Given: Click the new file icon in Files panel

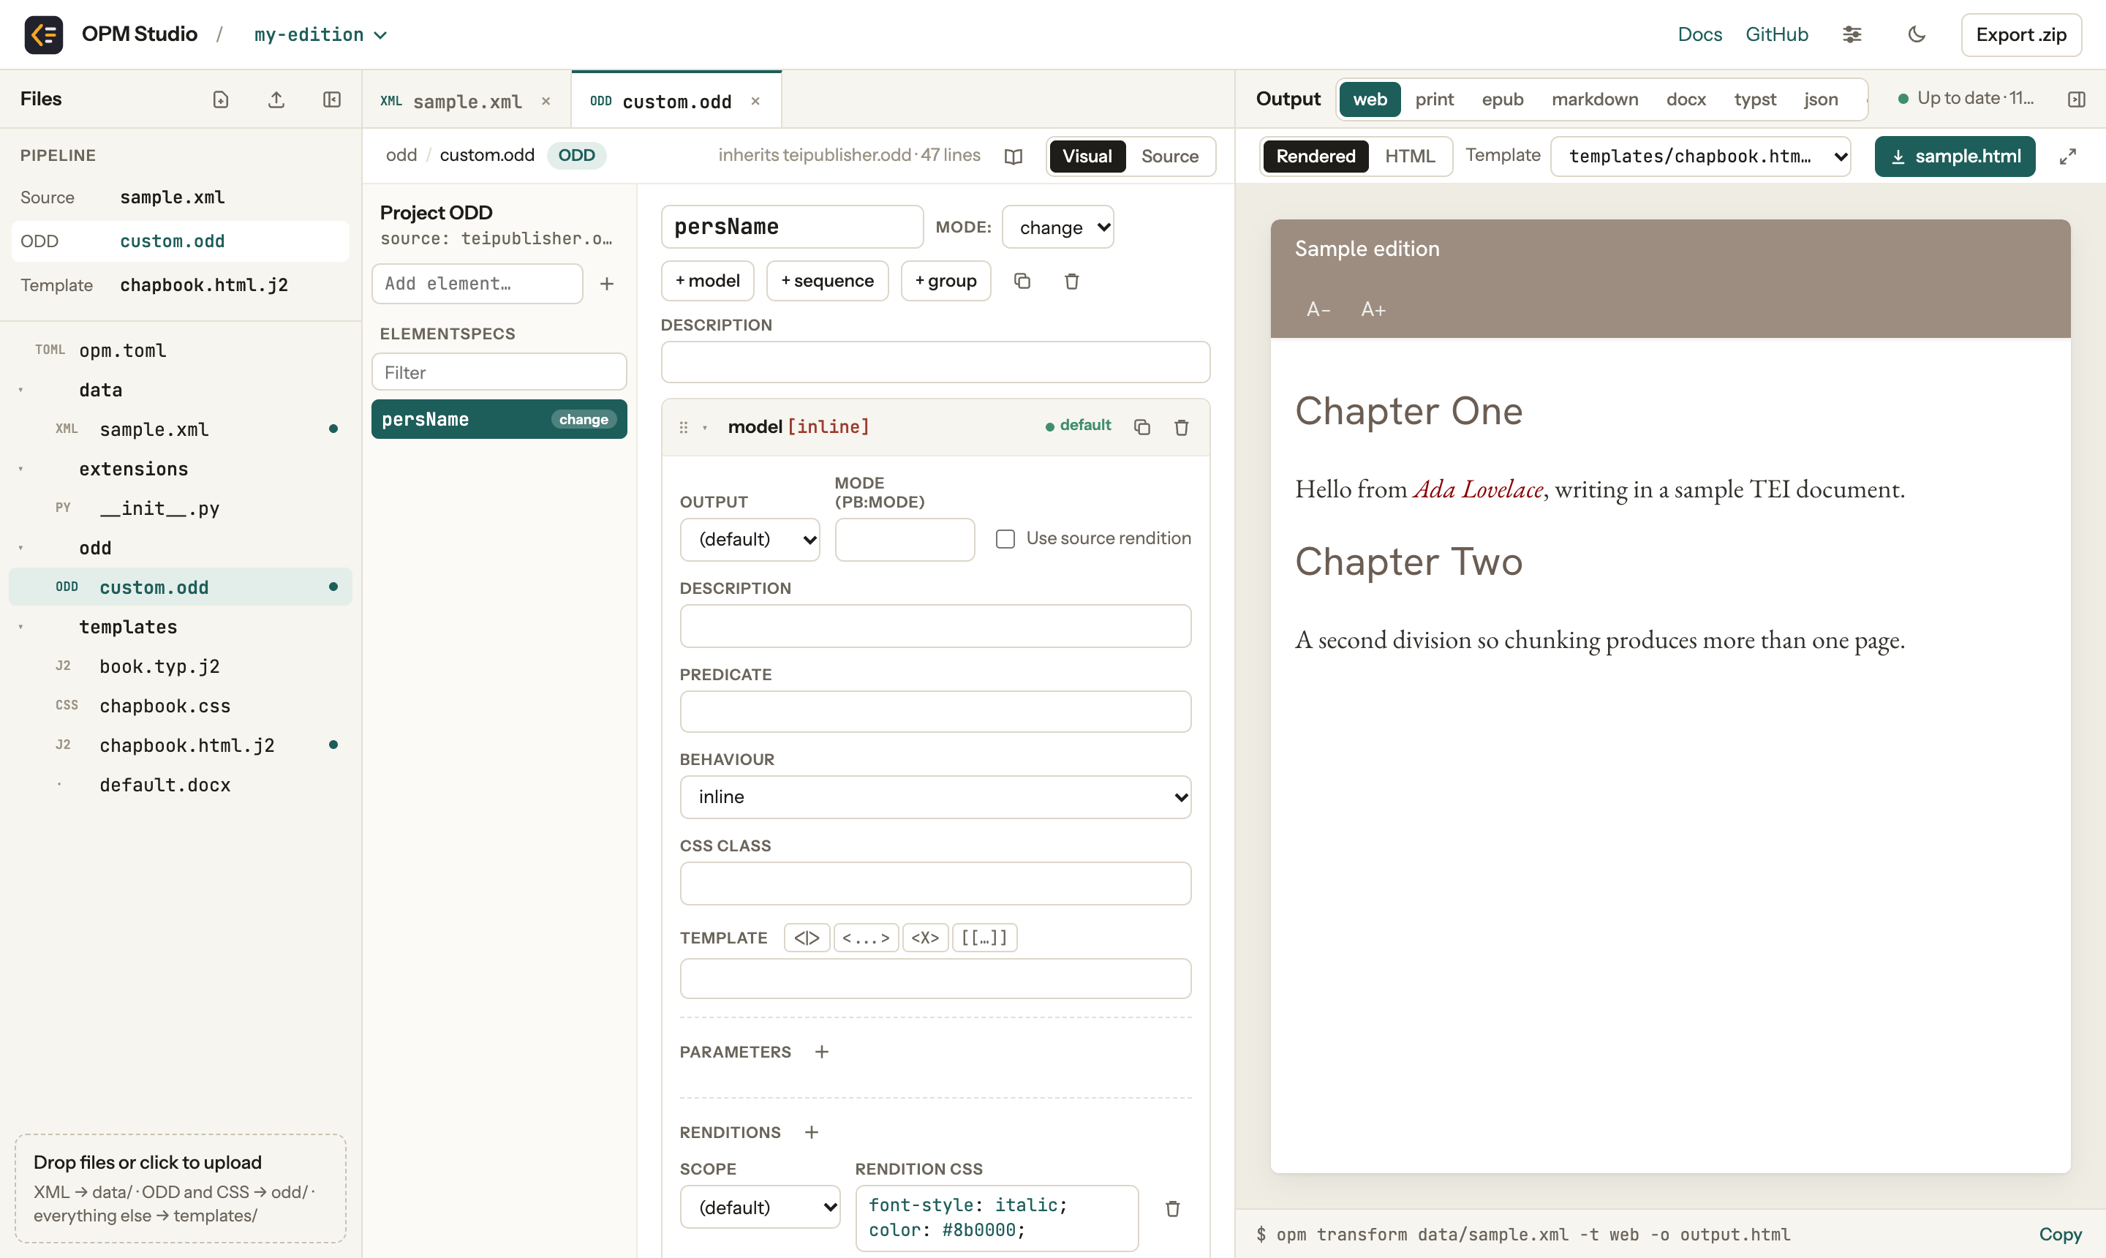Looking at the screenshot, I should point(220,99).
